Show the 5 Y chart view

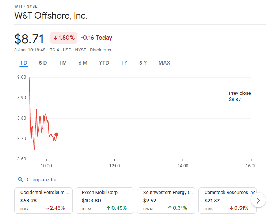point(143,63)
